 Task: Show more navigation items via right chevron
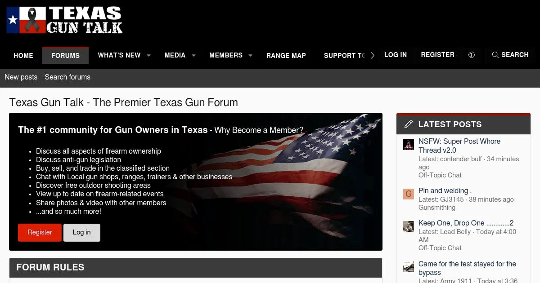pos(372,56)
